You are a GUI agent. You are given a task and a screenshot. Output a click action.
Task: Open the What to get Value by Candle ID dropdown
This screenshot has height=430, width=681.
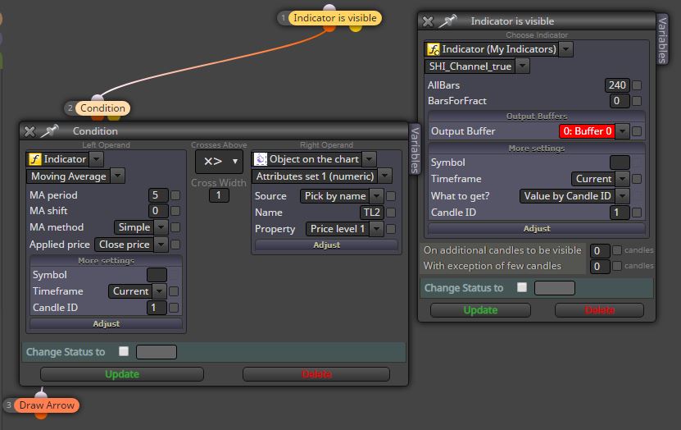(x=622, y=196)
